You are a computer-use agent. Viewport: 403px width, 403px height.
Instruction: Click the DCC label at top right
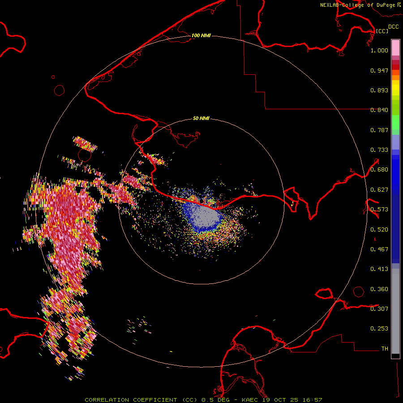click(393, 27)
